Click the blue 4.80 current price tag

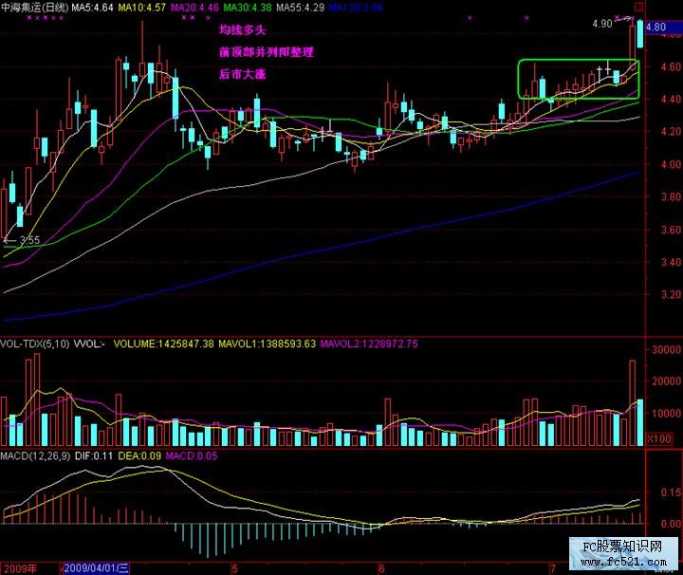663,27
